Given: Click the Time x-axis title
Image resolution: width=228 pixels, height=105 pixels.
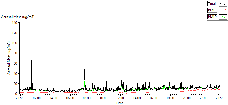Looking at the screenshot, I should coord(120,103).
